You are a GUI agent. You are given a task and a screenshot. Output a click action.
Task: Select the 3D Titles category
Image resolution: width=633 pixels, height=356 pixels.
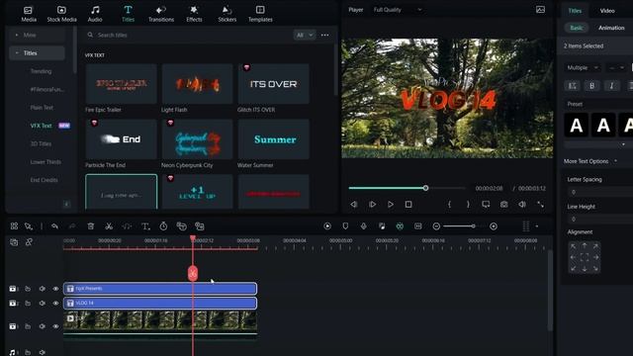(41, 143)
